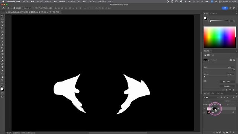Click the Color Range button in Properties
The height and width of the screenshot is (134, 238).
227,86
